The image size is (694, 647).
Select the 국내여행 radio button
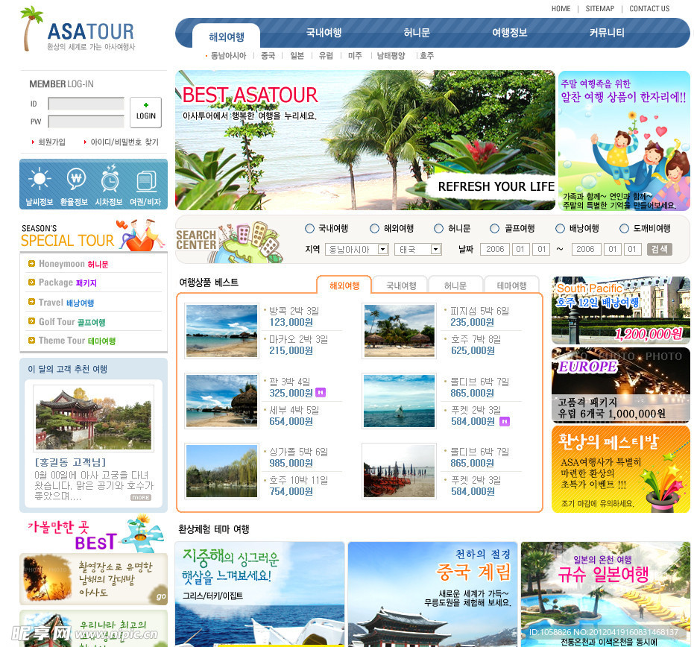click(309, 228)
